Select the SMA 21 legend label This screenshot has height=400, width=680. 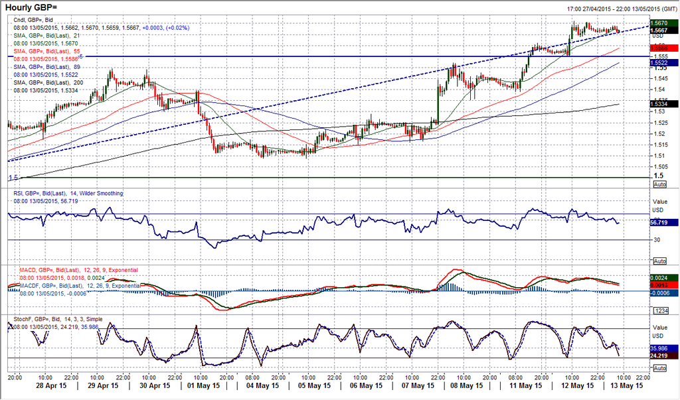(x=46, y=36)
